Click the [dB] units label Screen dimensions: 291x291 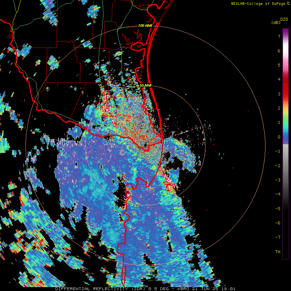276,22
